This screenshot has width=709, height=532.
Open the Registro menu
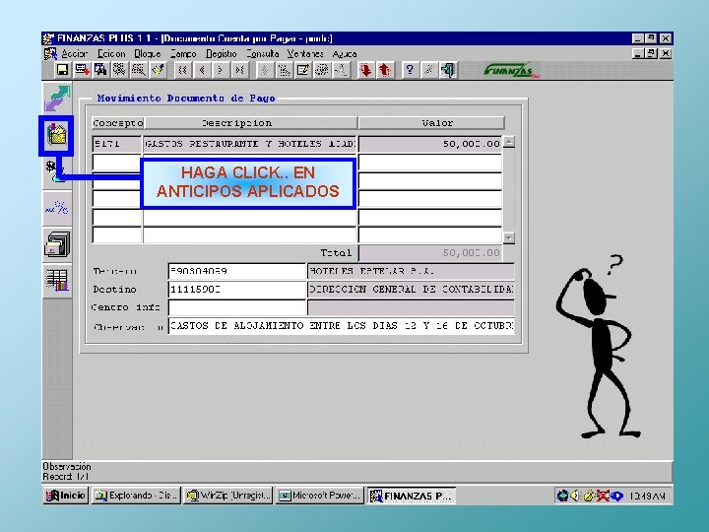[x=222, y=54]
